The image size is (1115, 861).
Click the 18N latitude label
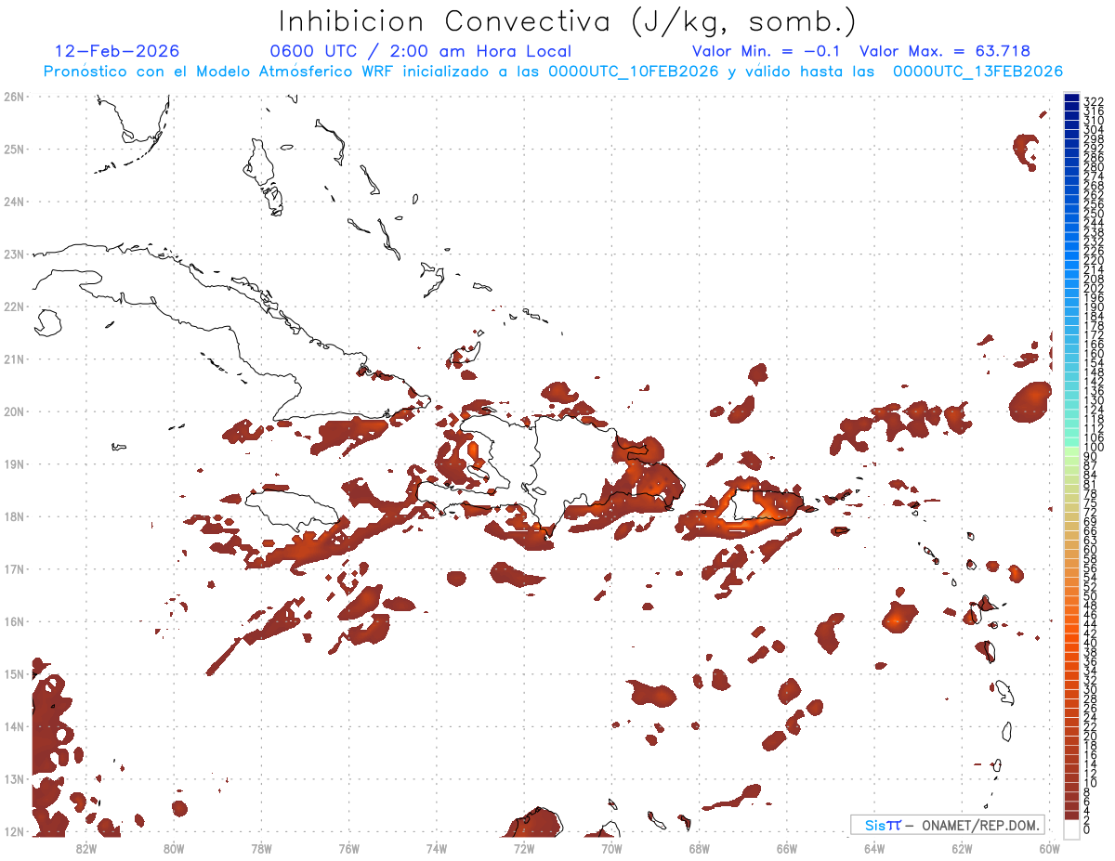point(14,516)
